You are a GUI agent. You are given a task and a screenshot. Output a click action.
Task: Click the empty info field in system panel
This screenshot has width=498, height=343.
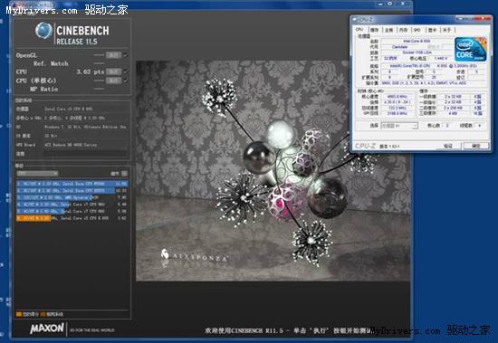click(x=85, y=154)
